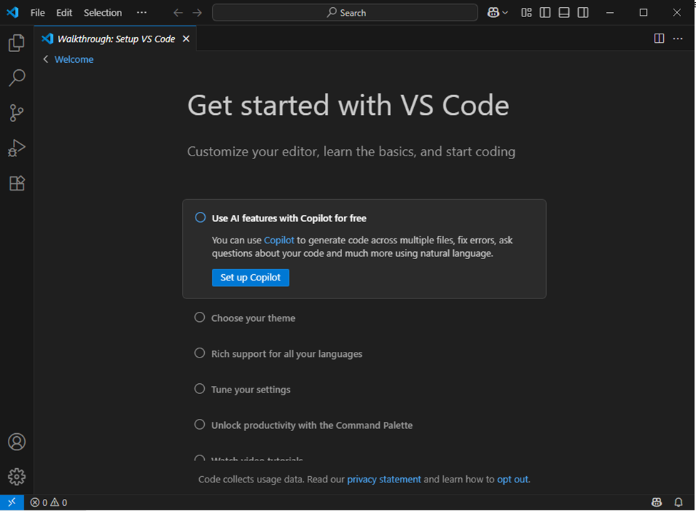The width and height of the screenshot is (696, 511).
Task: Toggle the bottom Panel layout icon
Action: [564, 13]
